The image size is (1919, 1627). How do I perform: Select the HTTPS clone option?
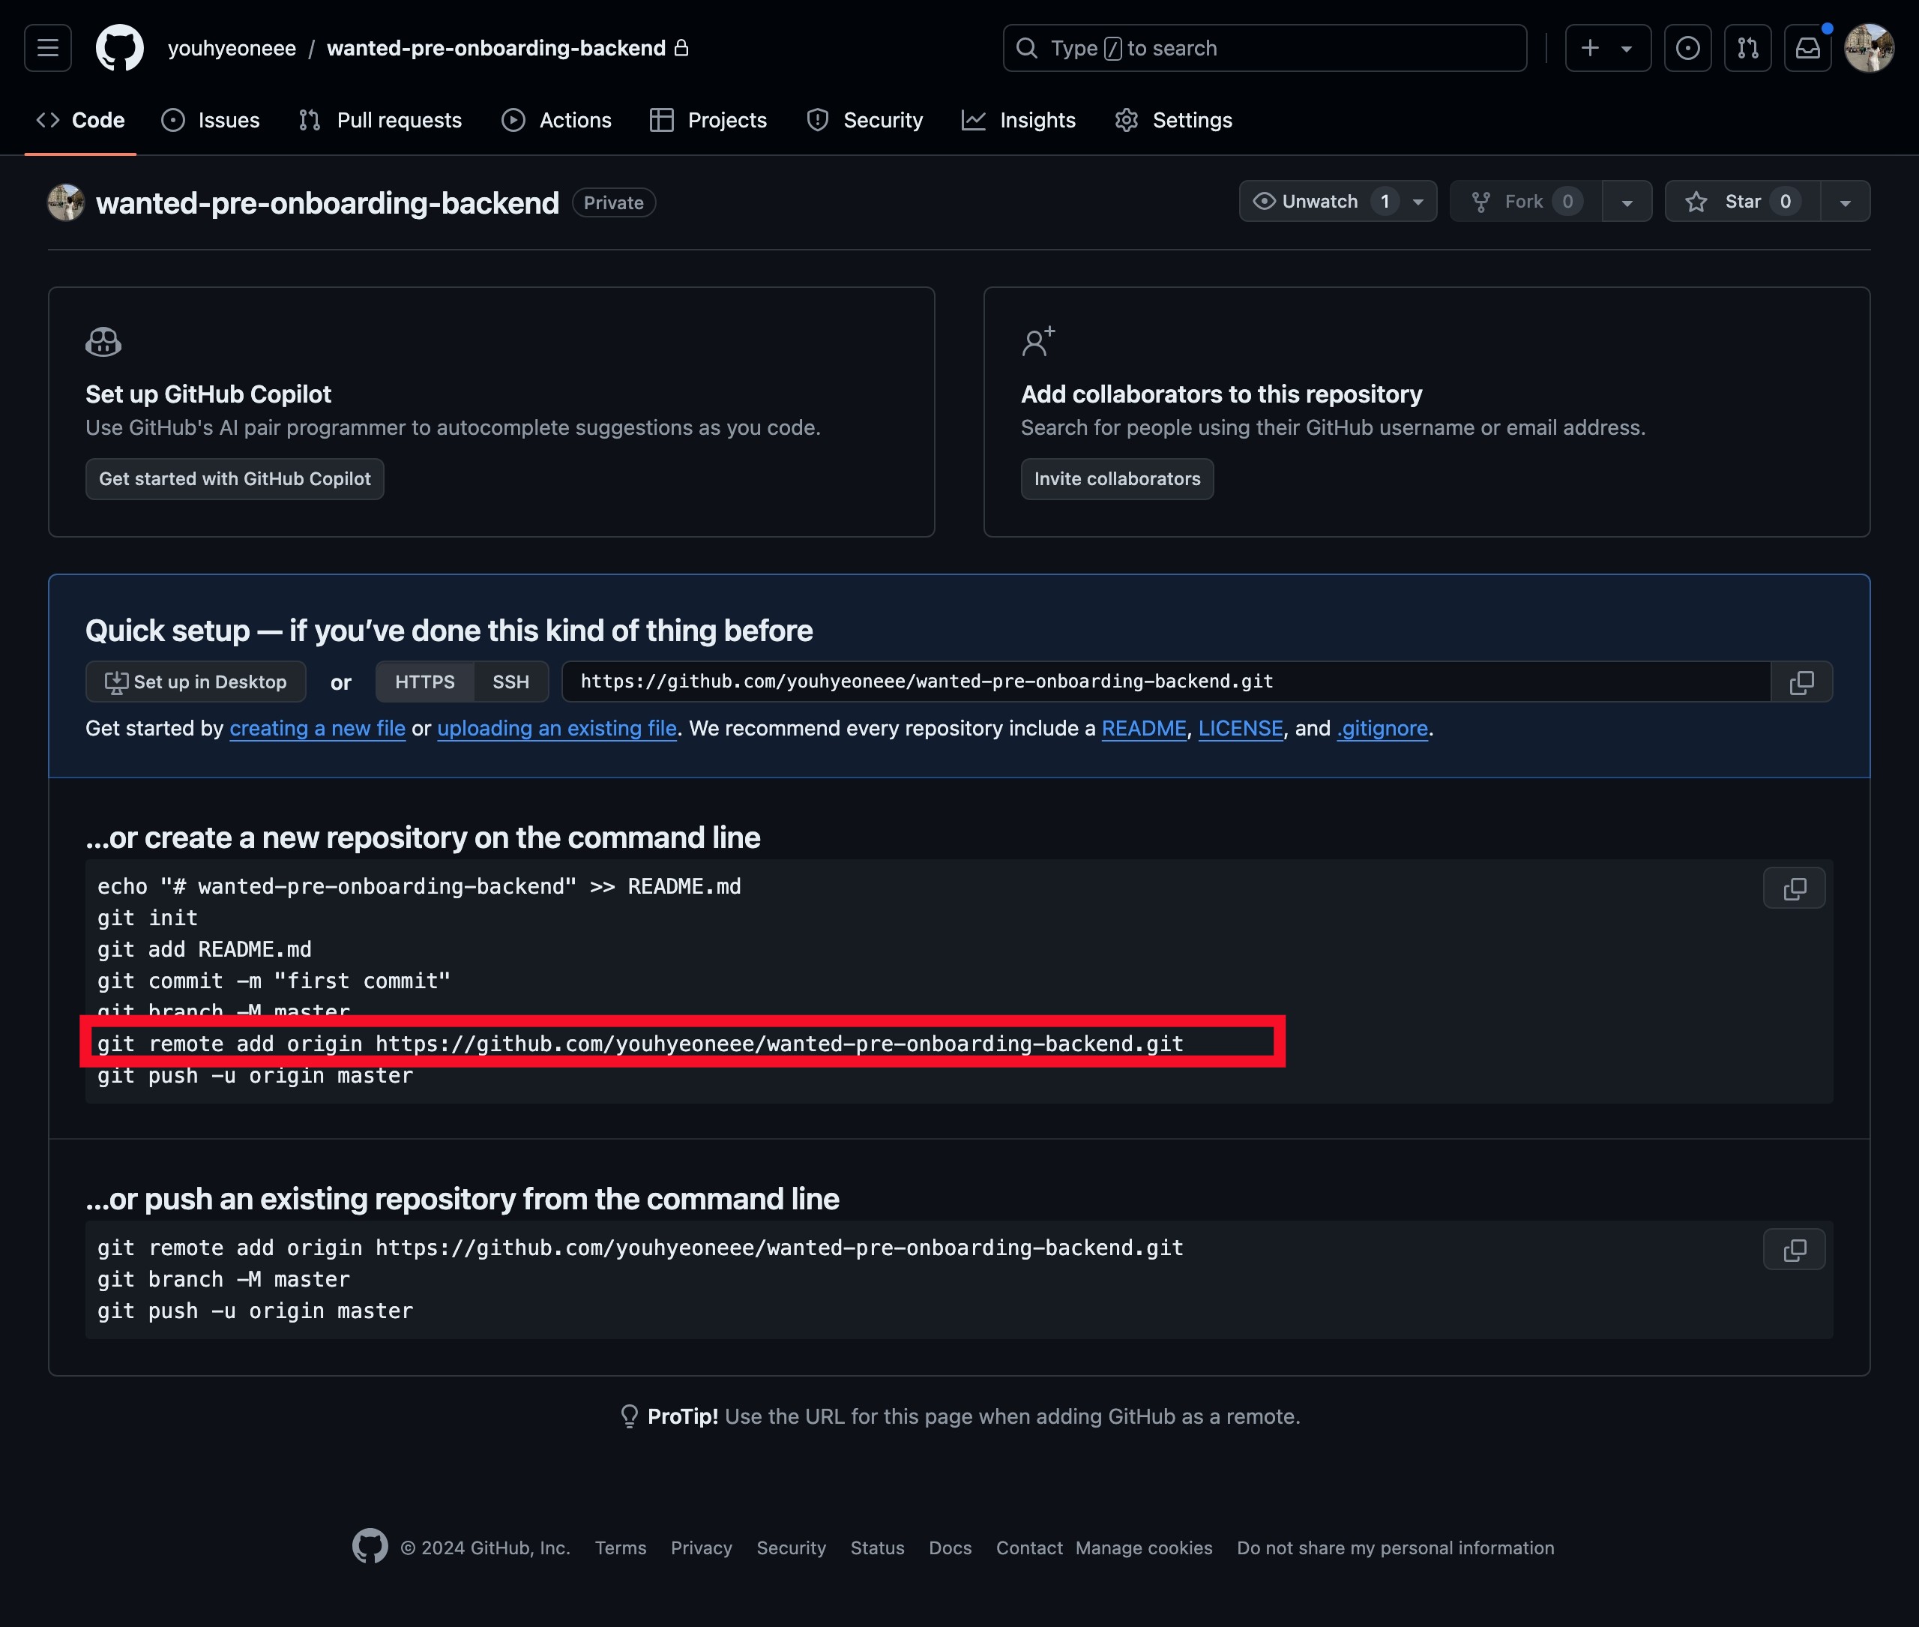pos(425,682)
